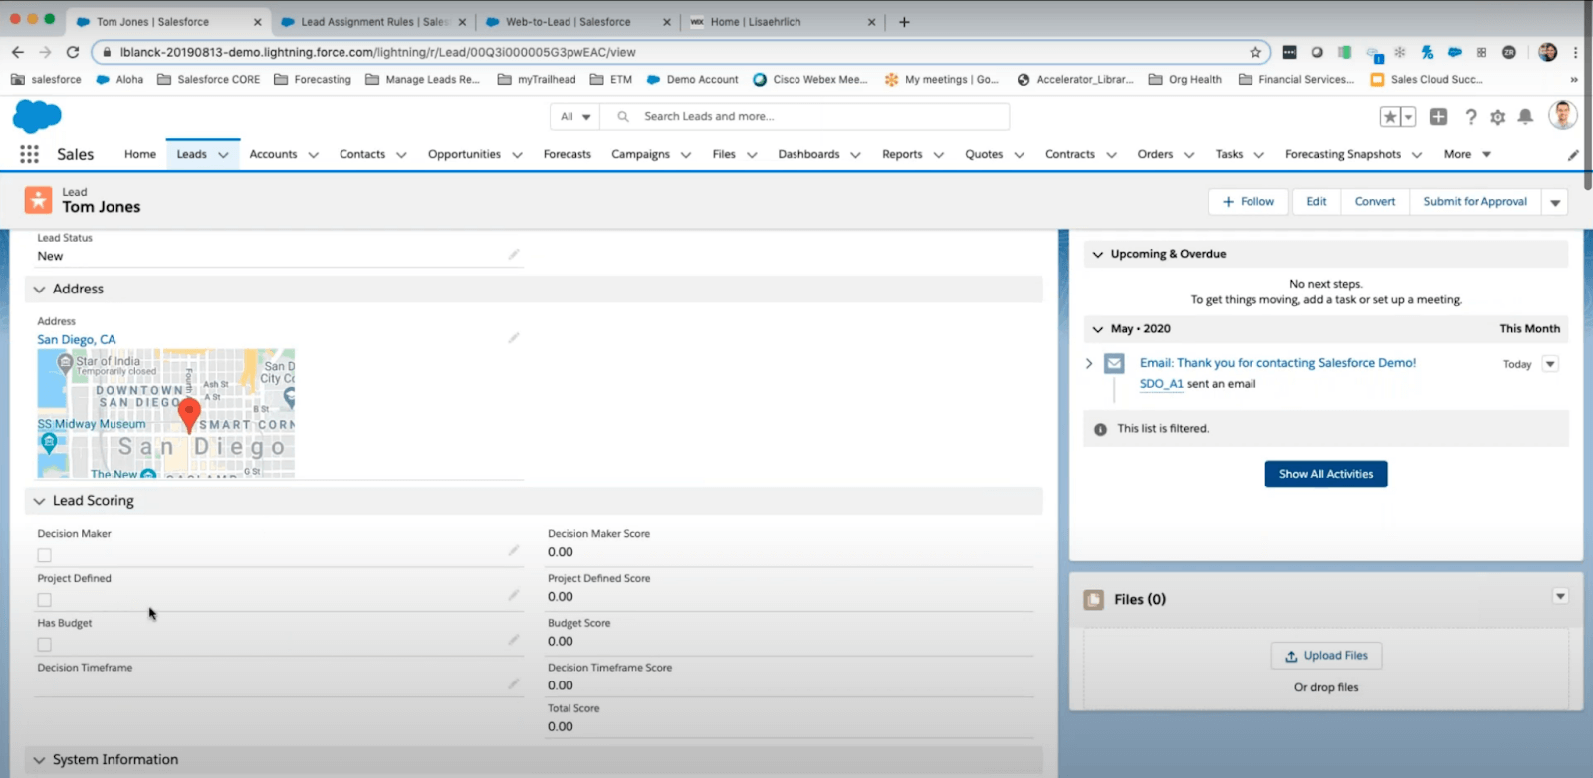Edit Decision Maker pencil icon

[514, 550]
